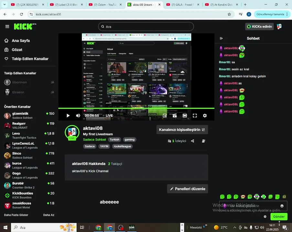The height and width of the screenshot is (232, 292).
Task: Share the aktavi08 channel
Action: tap(192, 141)
